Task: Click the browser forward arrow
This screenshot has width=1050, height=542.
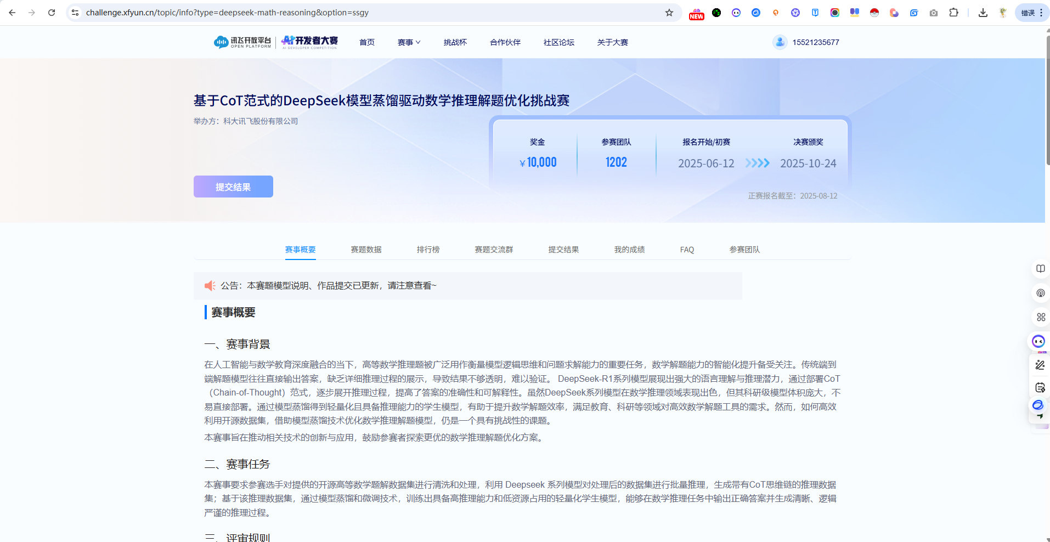Action: 32,13
